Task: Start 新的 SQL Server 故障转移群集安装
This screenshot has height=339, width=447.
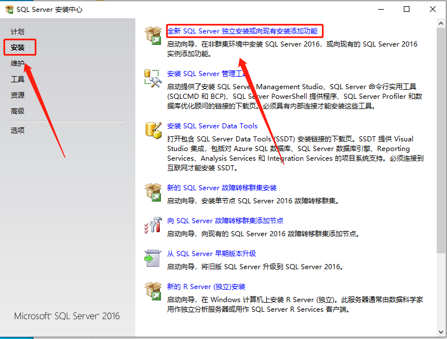Action: (x=222, y=188)
